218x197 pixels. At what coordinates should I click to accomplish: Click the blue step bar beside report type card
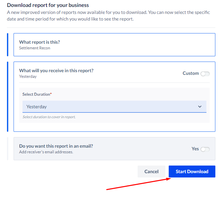8,45
